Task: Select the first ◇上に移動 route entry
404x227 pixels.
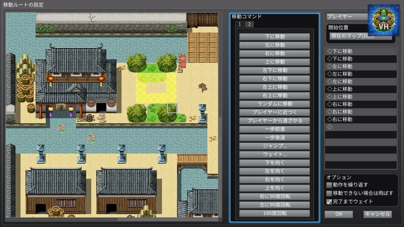Action: click(361, 89)
